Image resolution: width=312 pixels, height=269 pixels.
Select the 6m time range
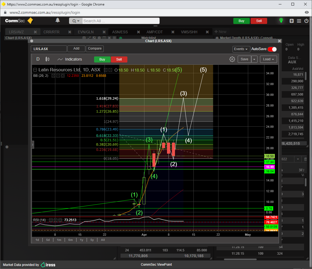pyautogui.click(x=70, y=240)
